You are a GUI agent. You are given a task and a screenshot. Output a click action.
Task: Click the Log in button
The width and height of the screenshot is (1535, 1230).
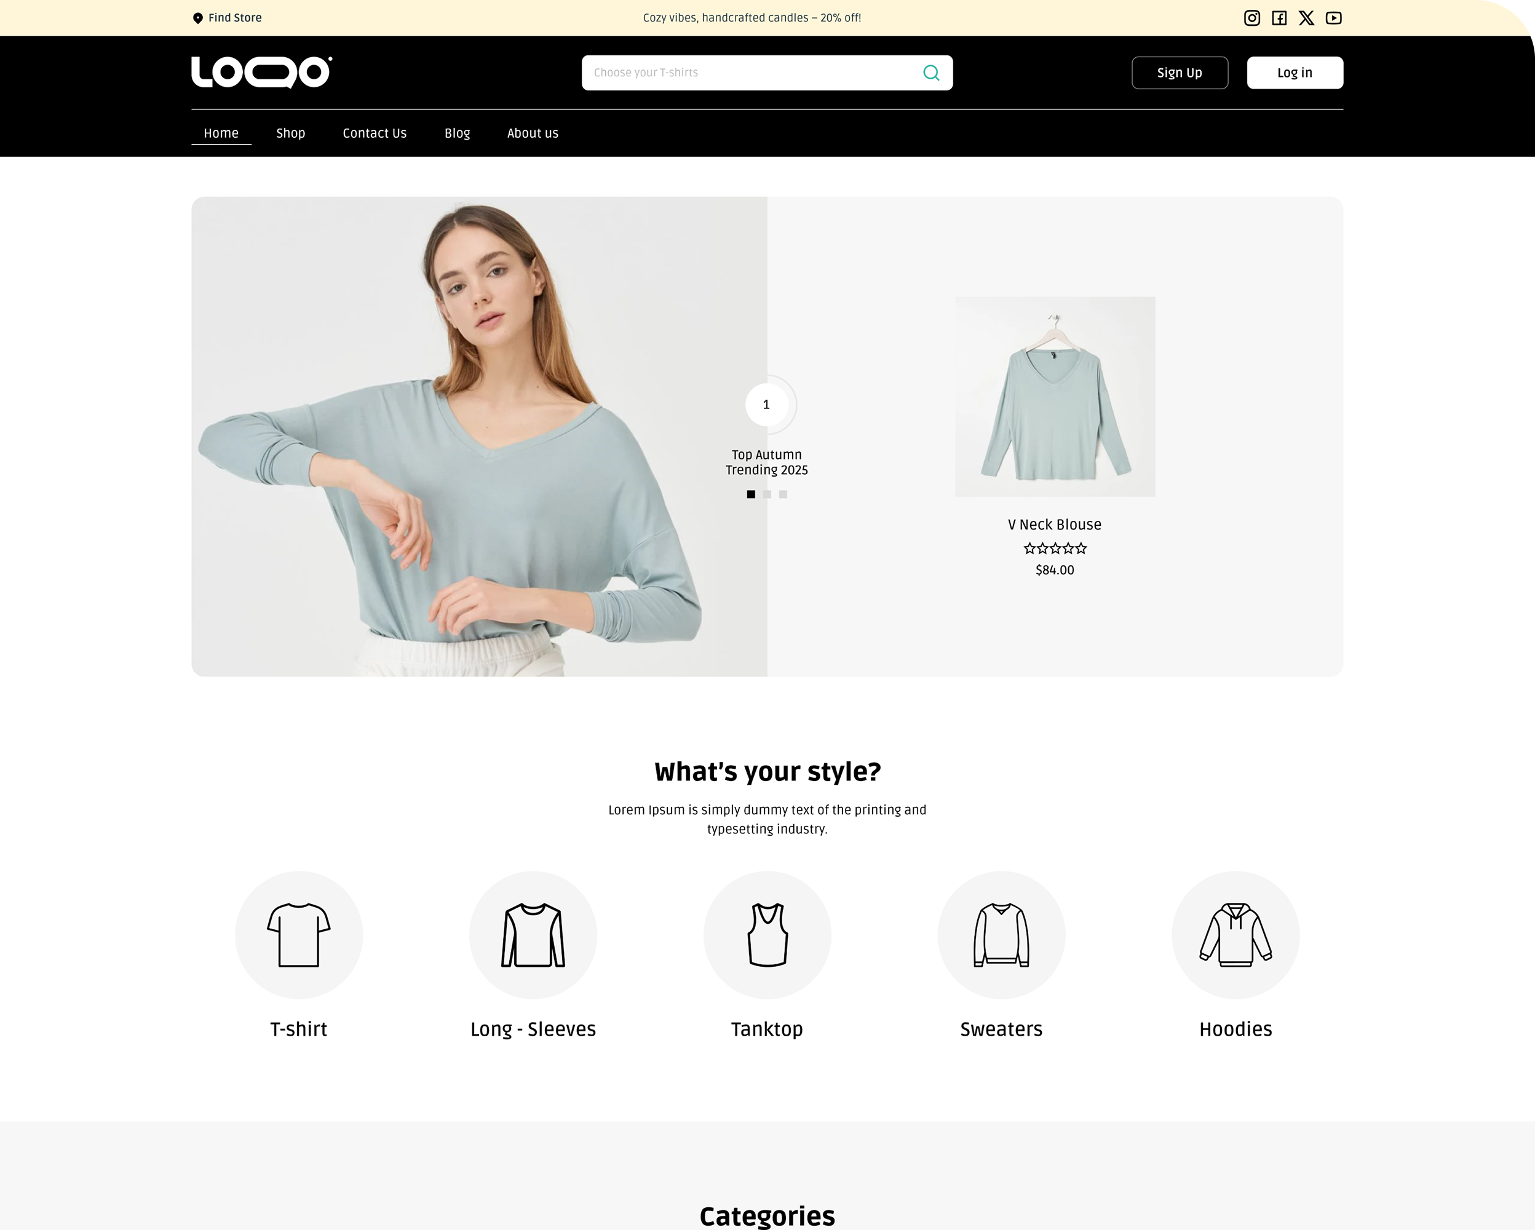tap(1295, 73)
